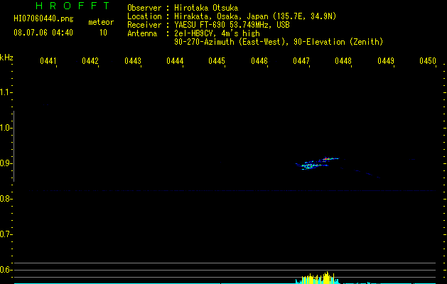447x284 pixels.
Task: Click the HROFFT title text
Action: [72, 6]
